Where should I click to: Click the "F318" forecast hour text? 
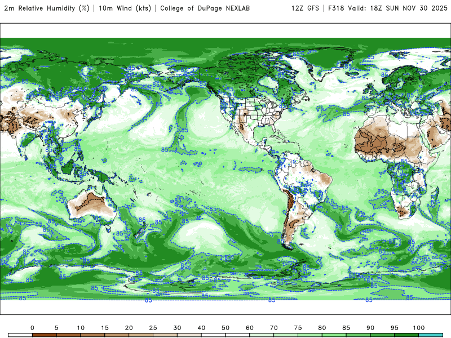(x=336, y=8)
